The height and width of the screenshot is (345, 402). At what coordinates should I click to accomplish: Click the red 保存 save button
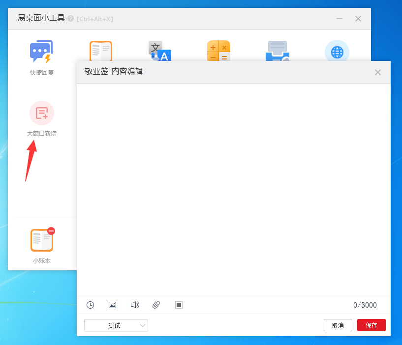[371, 325]
